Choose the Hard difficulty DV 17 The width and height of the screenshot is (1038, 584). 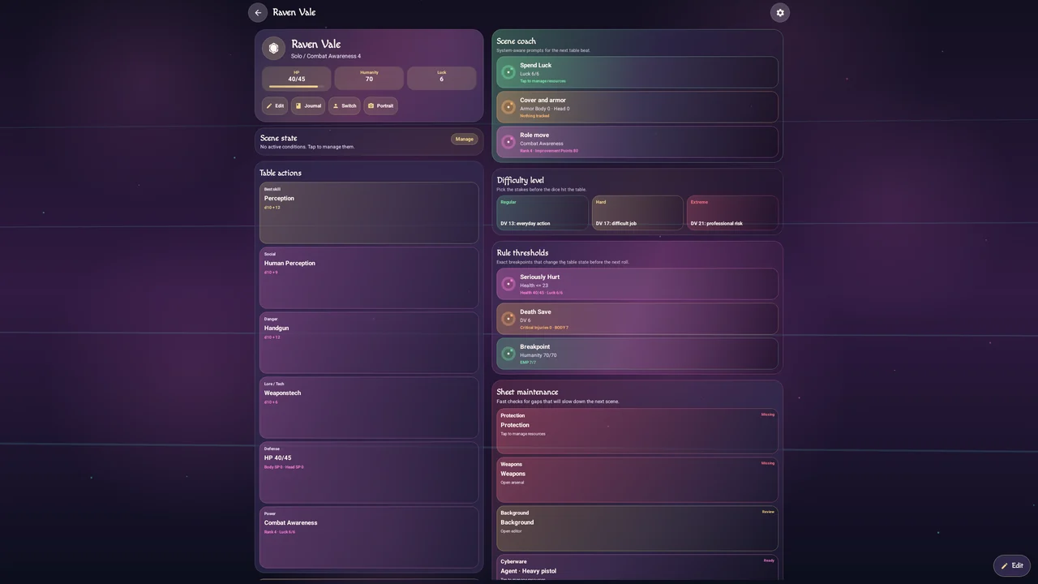pyautogui.click(x=637, y=213)
